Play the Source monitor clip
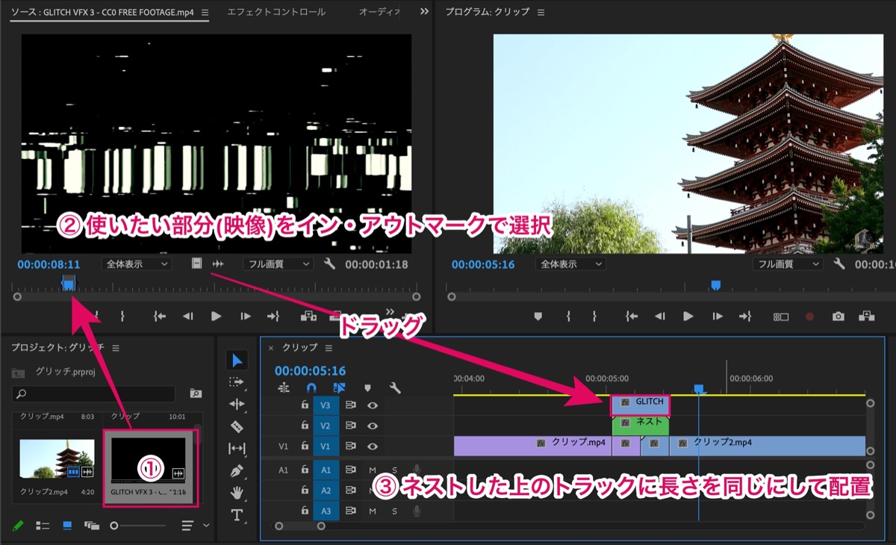896x545 pixels. point(217,317)
